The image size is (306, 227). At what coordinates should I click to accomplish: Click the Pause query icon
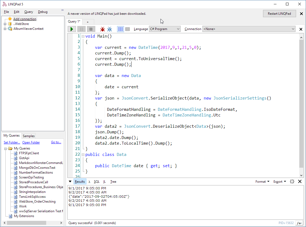(x=81, y=29)
